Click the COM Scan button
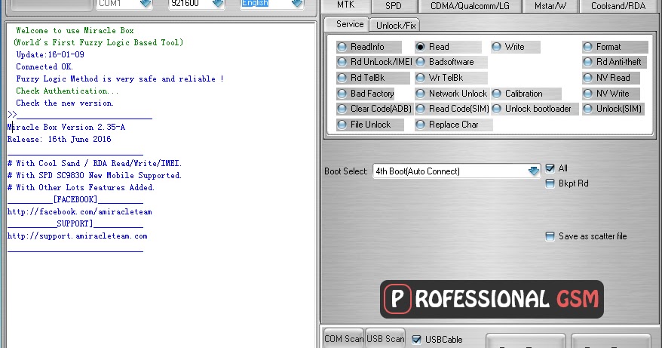Image resolution: width=662 pixels, height=348 pixels. click(x=344, y=339)
